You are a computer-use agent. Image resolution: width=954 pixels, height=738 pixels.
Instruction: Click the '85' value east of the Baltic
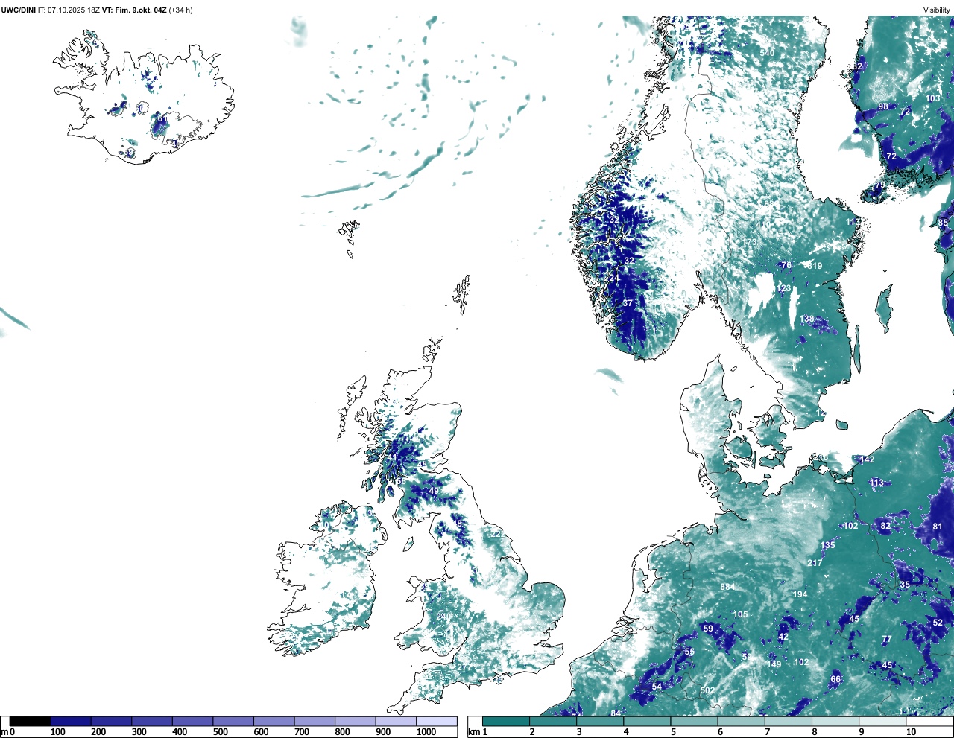(943, 223)
